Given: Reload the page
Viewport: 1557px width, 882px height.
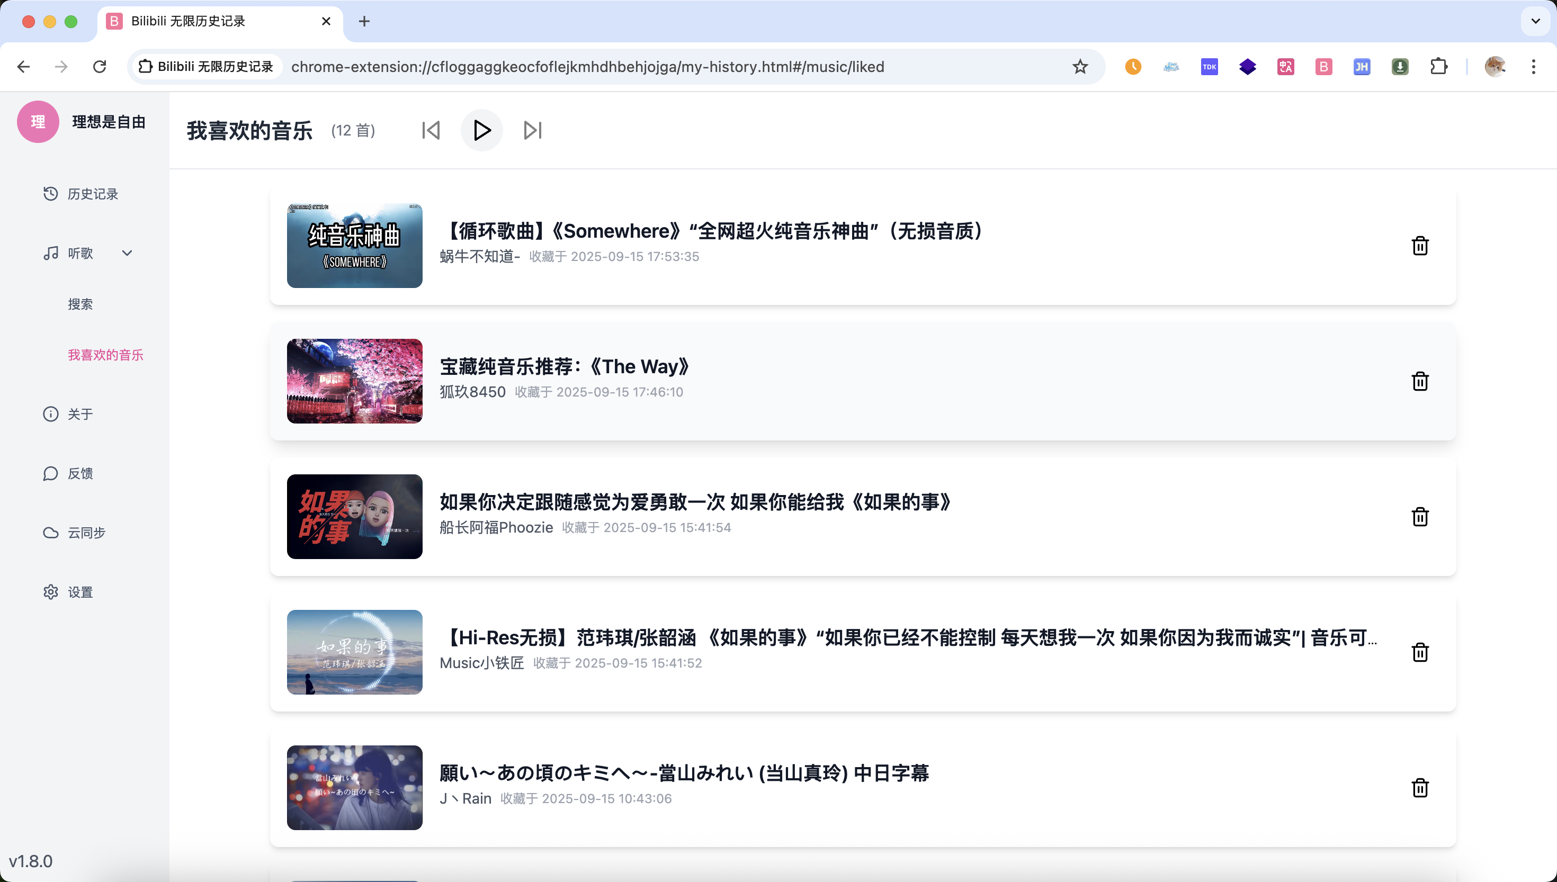Looking at the screenshot, I should (100, 67).
